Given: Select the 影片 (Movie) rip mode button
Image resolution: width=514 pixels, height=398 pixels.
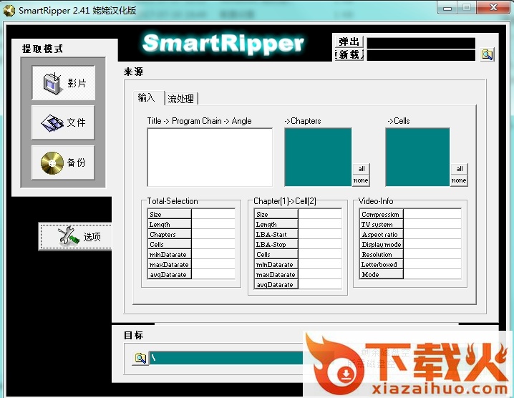Looking at the screenshot, I should click(63, 82).
